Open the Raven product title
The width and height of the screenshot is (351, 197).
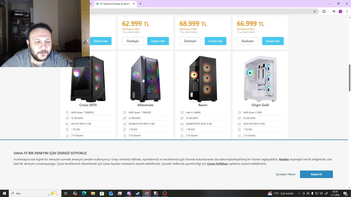(x=203, y=105)
